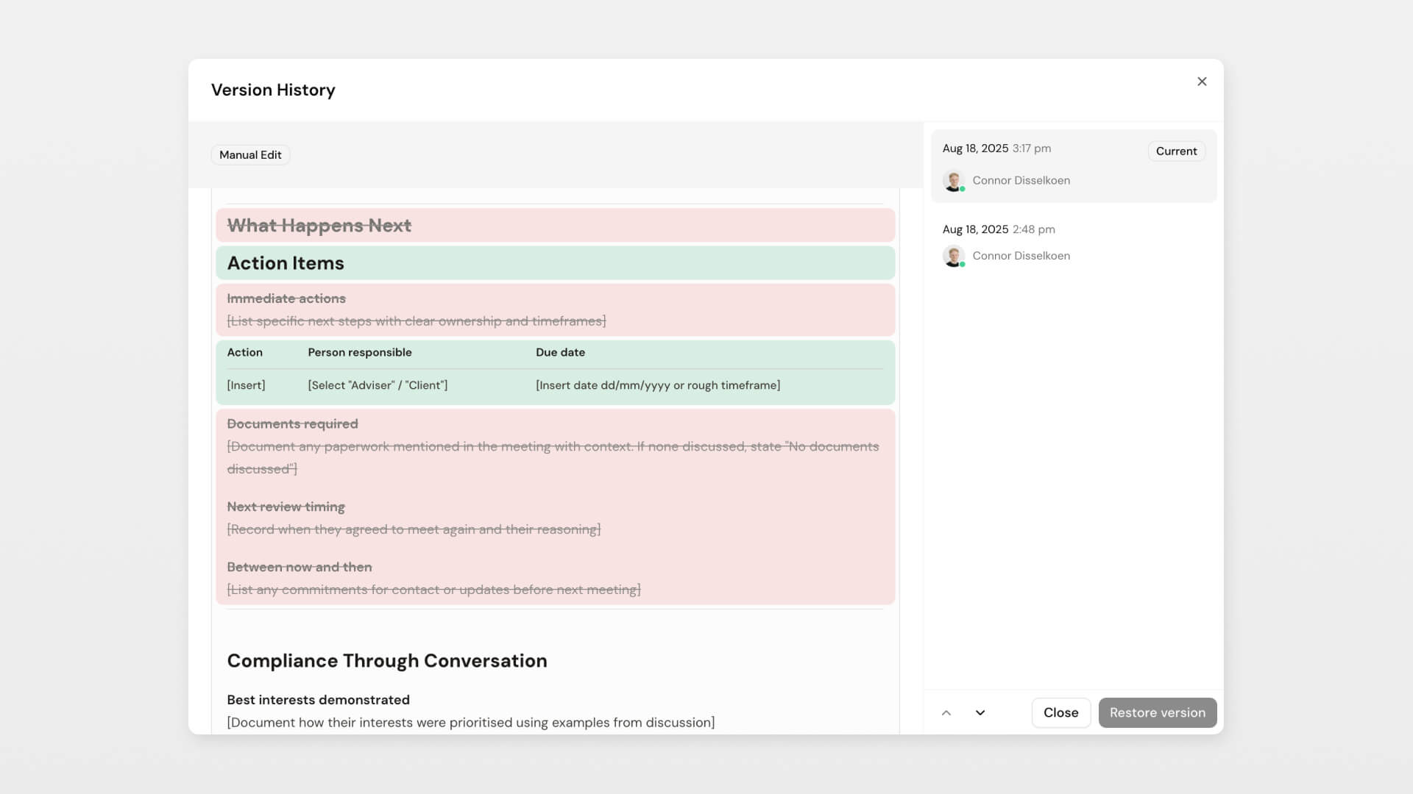Click the green online status dot on the top avatar
Viewport: 1413px width, 794px height.
pyautogui.click(x=961, y=189)
